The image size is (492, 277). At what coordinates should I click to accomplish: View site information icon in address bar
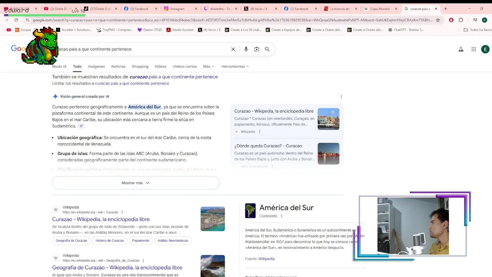27,20
